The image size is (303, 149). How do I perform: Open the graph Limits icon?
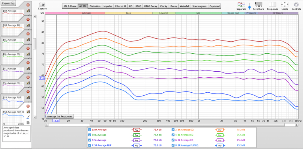[285, 5]
